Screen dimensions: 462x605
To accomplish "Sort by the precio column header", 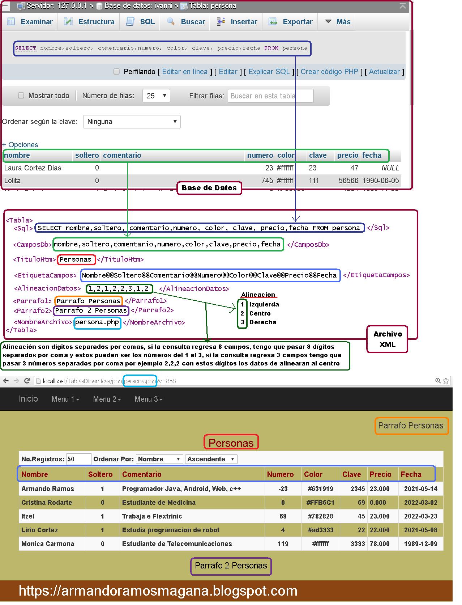I will coord(348,155).
